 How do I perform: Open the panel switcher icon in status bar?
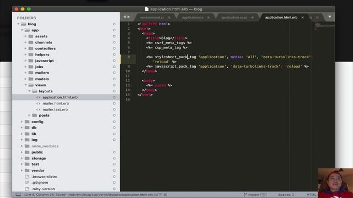pos(18,194)
